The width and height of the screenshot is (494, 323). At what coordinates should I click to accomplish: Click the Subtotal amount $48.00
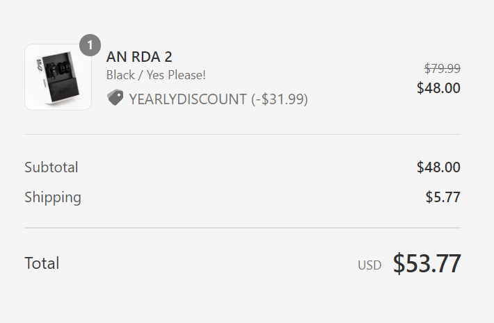point(438,167)
